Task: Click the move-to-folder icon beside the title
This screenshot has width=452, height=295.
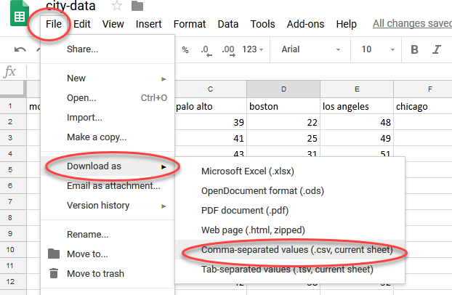Action: click(x=137, y=6)
